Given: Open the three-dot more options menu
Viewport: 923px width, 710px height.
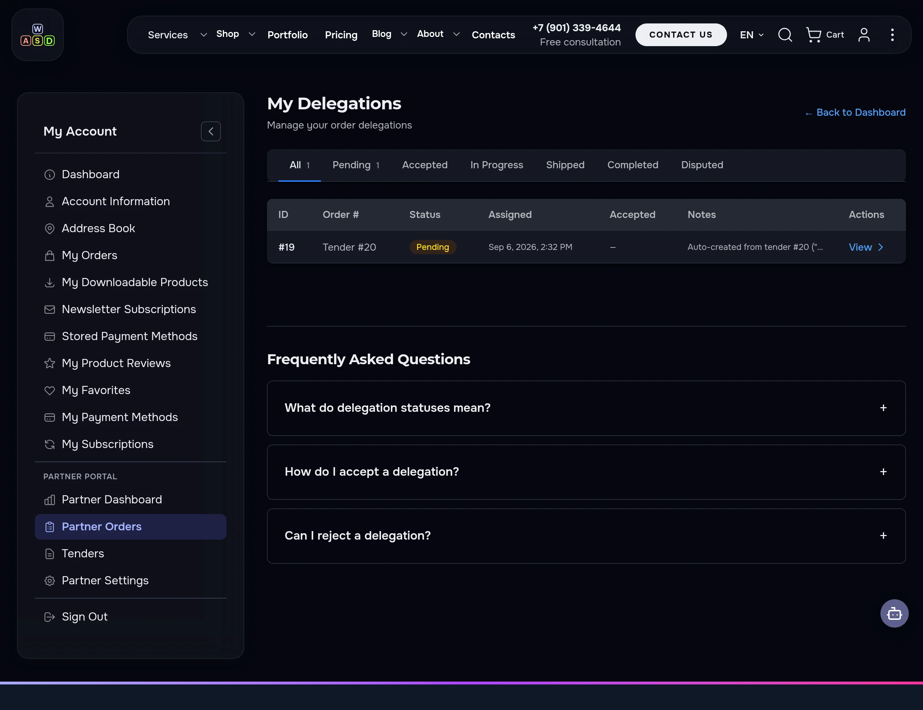Looking at the screenshot, I should coord(892,35).
